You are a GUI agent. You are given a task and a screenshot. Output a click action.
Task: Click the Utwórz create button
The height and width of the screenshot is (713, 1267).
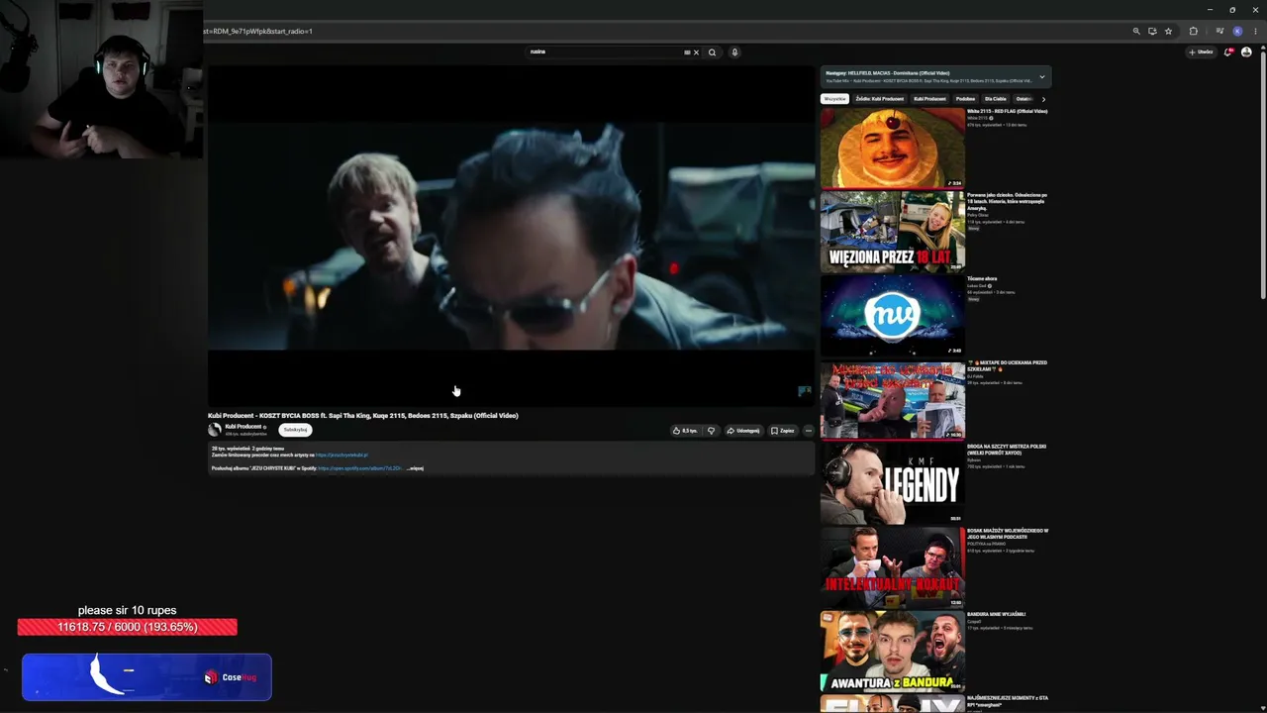(1201, 52)
